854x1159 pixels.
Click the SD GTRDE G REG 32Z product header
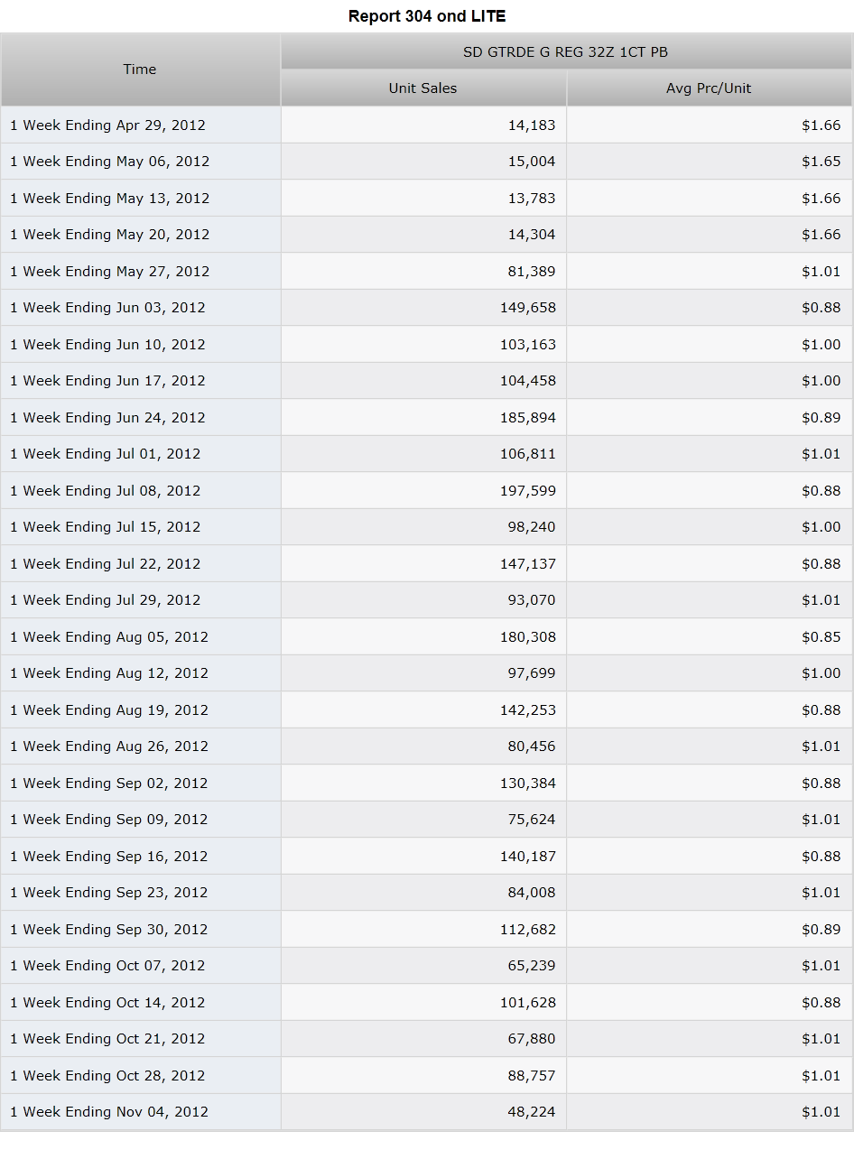click(566, 52)
